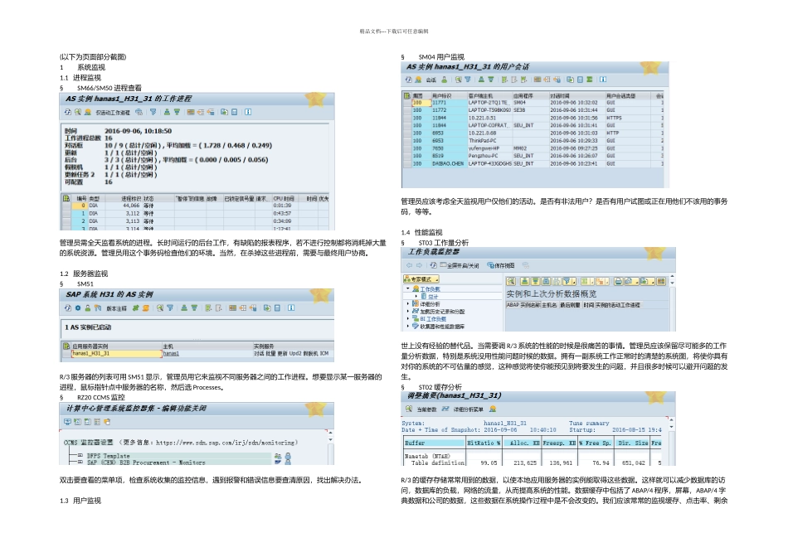Click first toolbar icon in RZ20 CCMS monitor

[x=67, y=422]
